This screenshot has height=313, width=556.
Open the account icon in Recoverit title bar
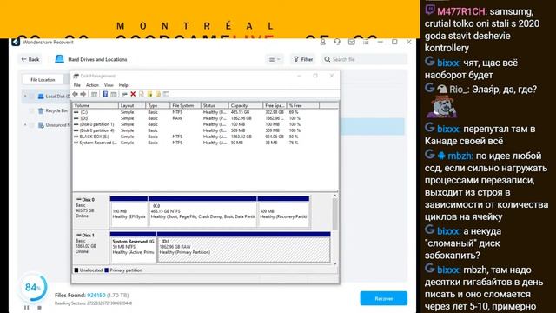(x=322, y=42)
